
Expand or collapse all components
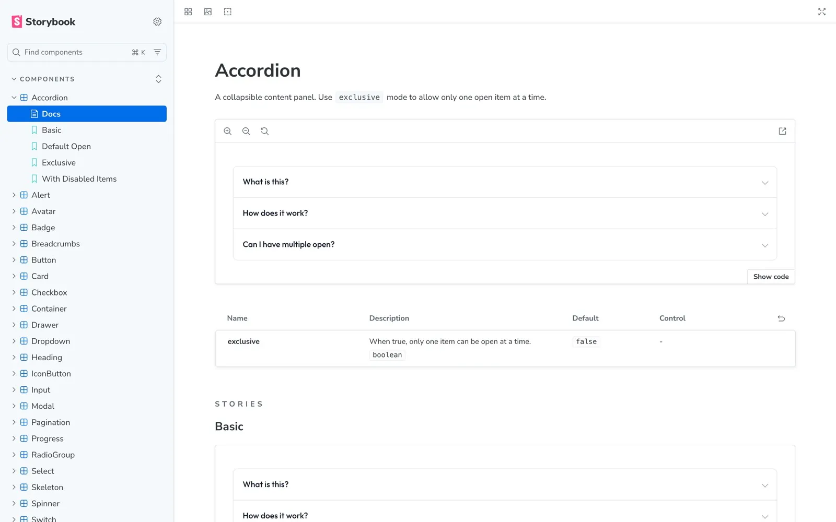tap(158, 79)
